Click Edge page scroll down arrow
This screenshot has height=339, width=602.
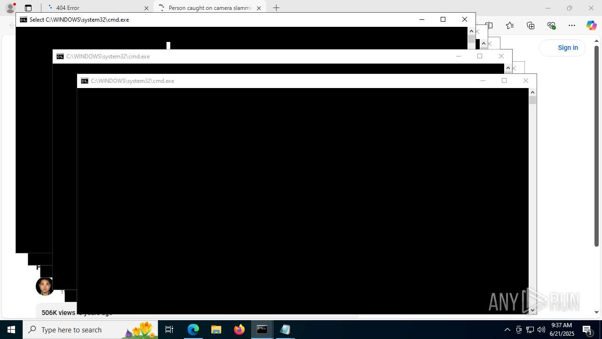point(596,312)
